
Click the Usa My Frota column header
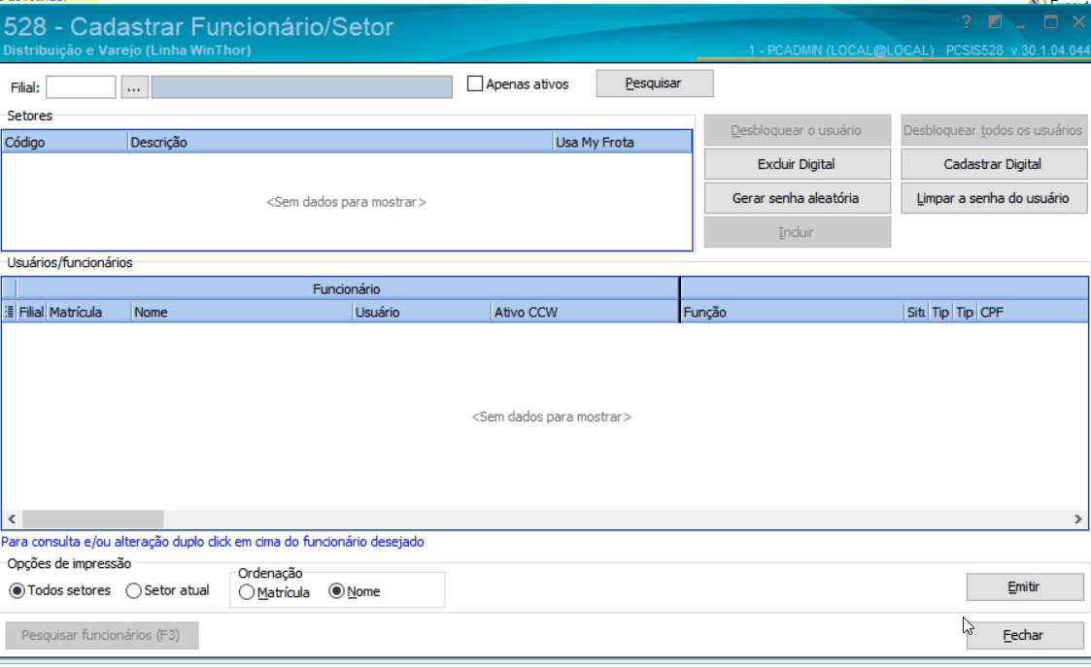coord(622,142)
